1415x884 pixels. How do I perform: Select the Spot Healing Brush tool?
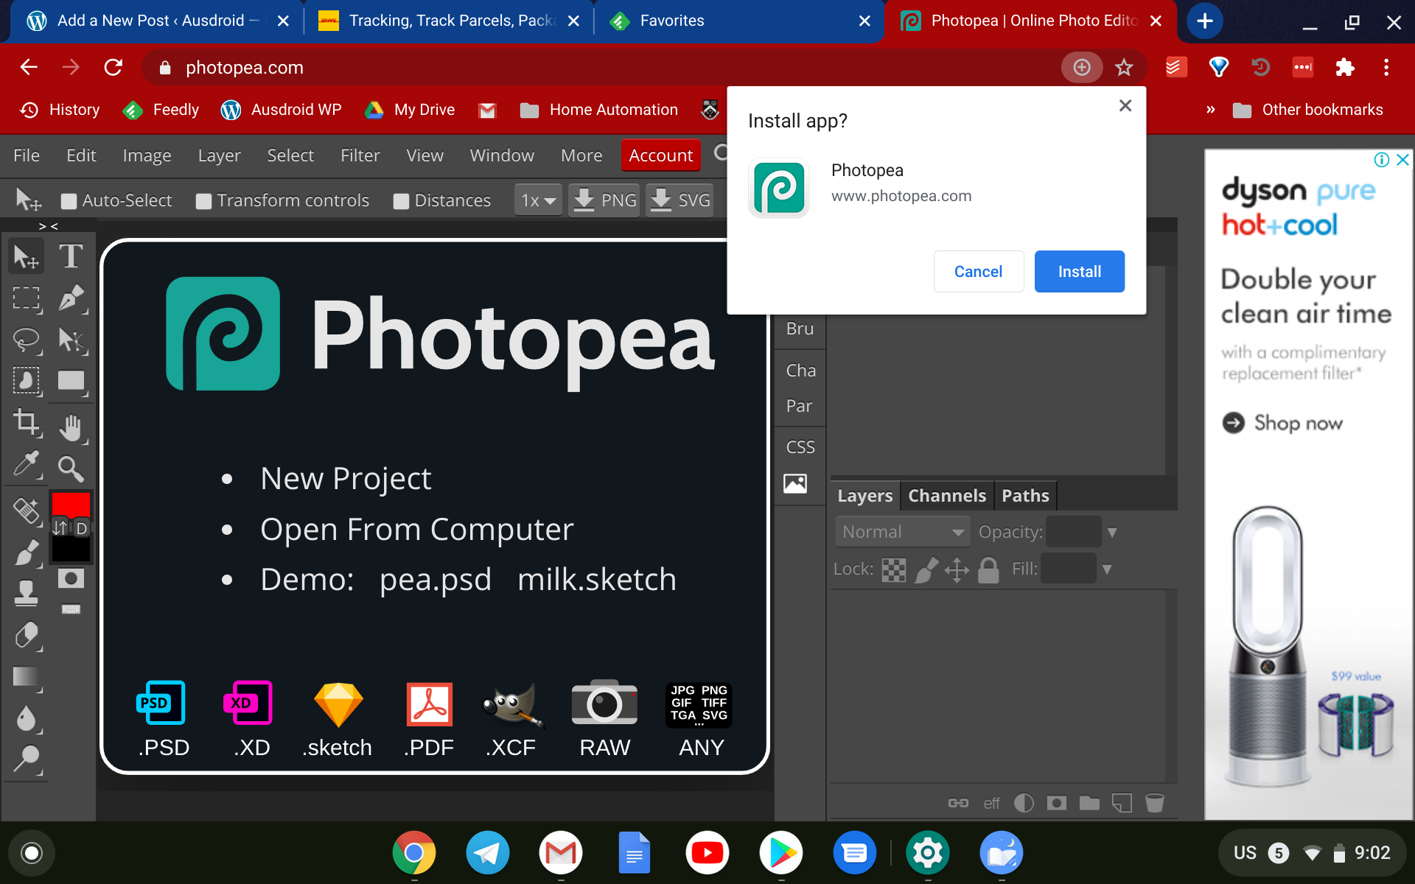[27, 510]
